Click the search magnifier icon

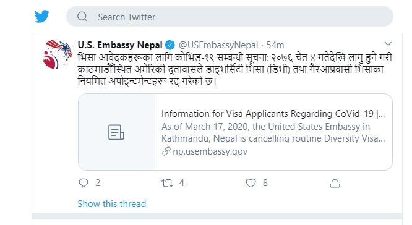[x=82, y=17]
